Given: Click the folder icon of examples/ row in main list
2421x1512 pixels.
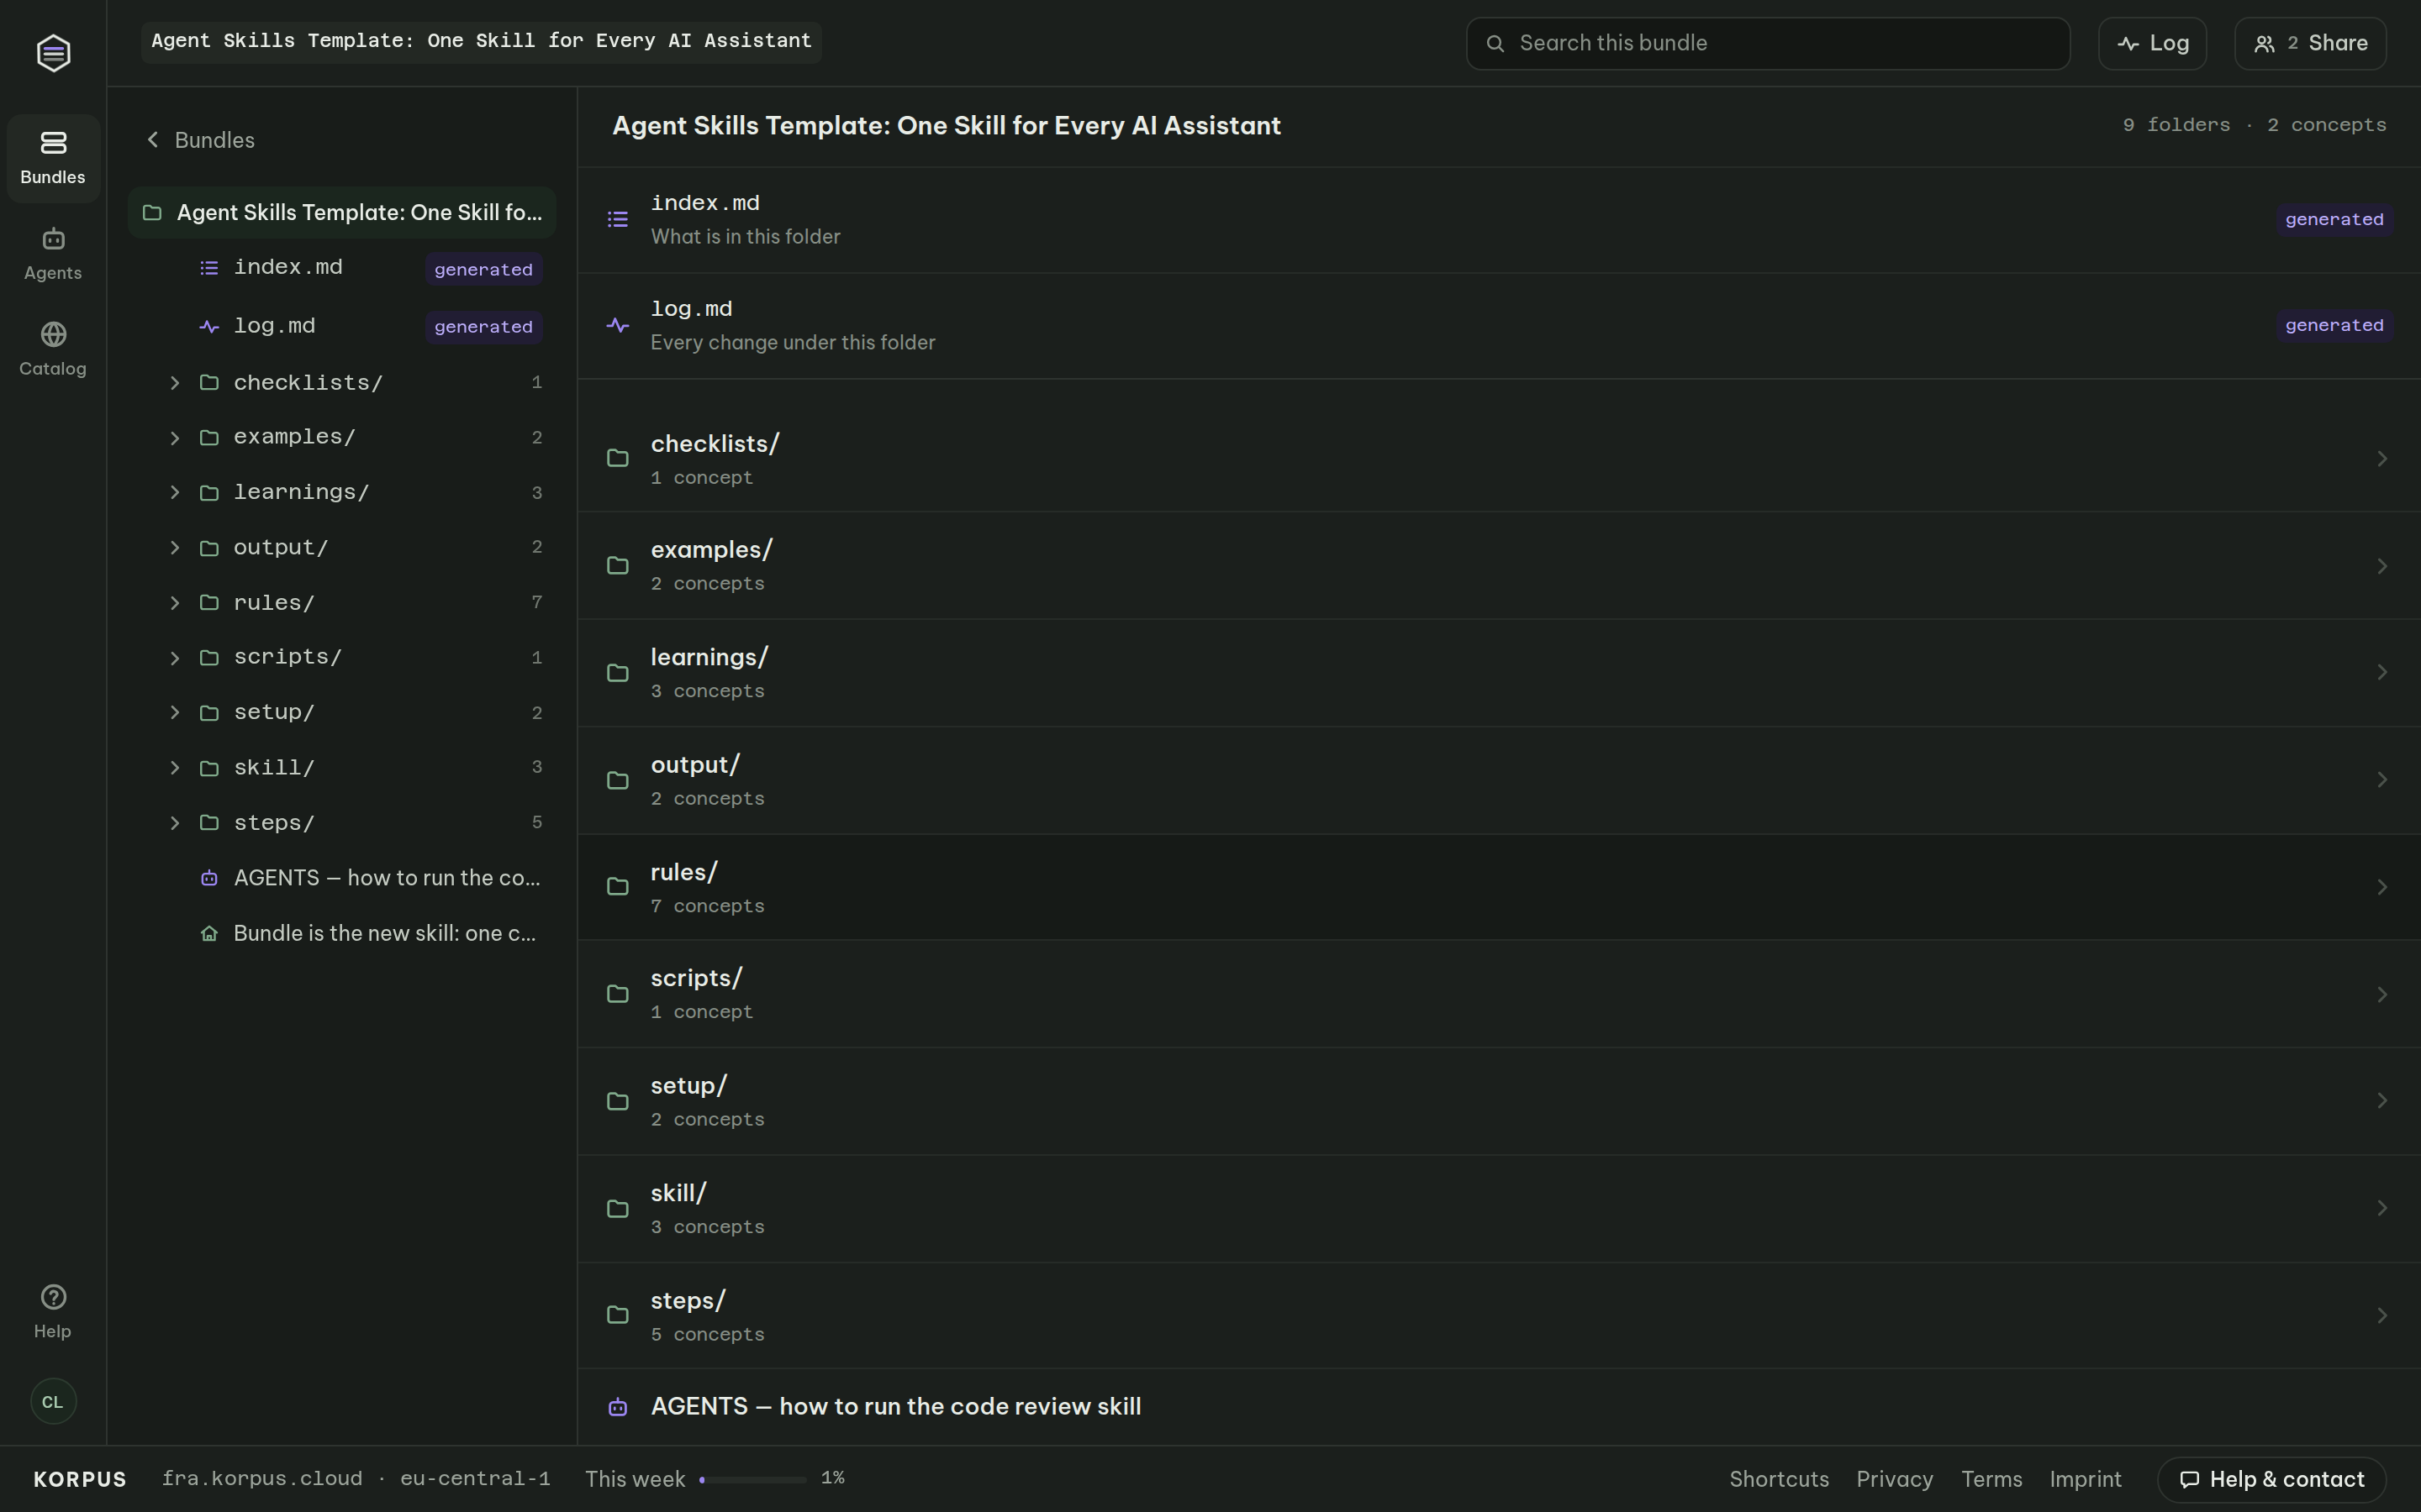Looking at the screenshot, I should tap(617, 566).
